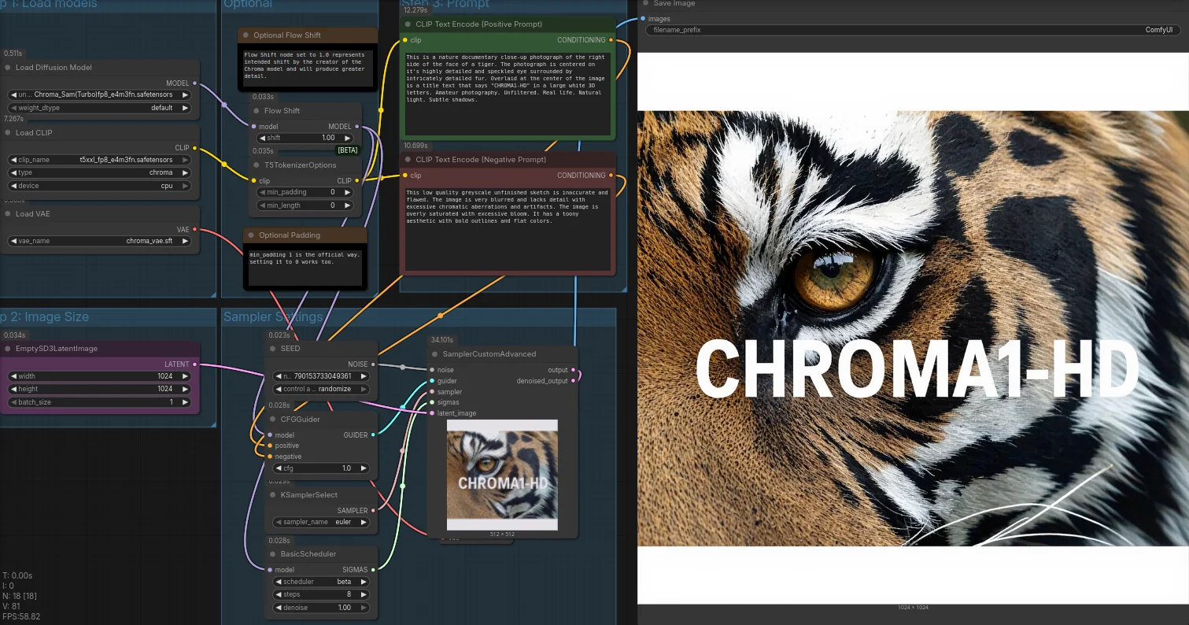Click the sigmas input port on SamplerCustomAdvanced

[x=431, y=402]
